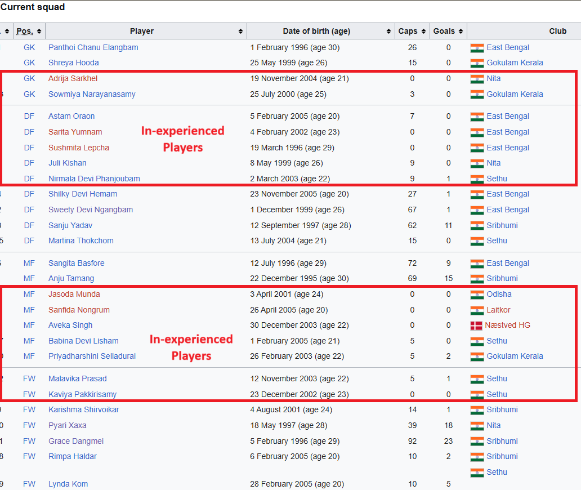Open Malavika Prasad player link
581x490 pixels.
(x=78, y=379)
